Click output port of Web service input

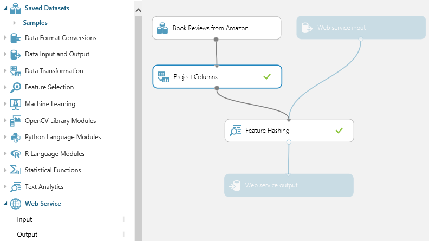tap(361, 39)
